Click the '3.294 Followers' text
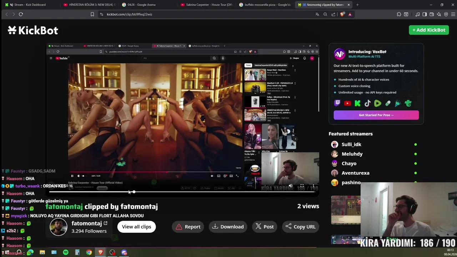The height and width of the screenshot is (257, 457). click(89, 231)
